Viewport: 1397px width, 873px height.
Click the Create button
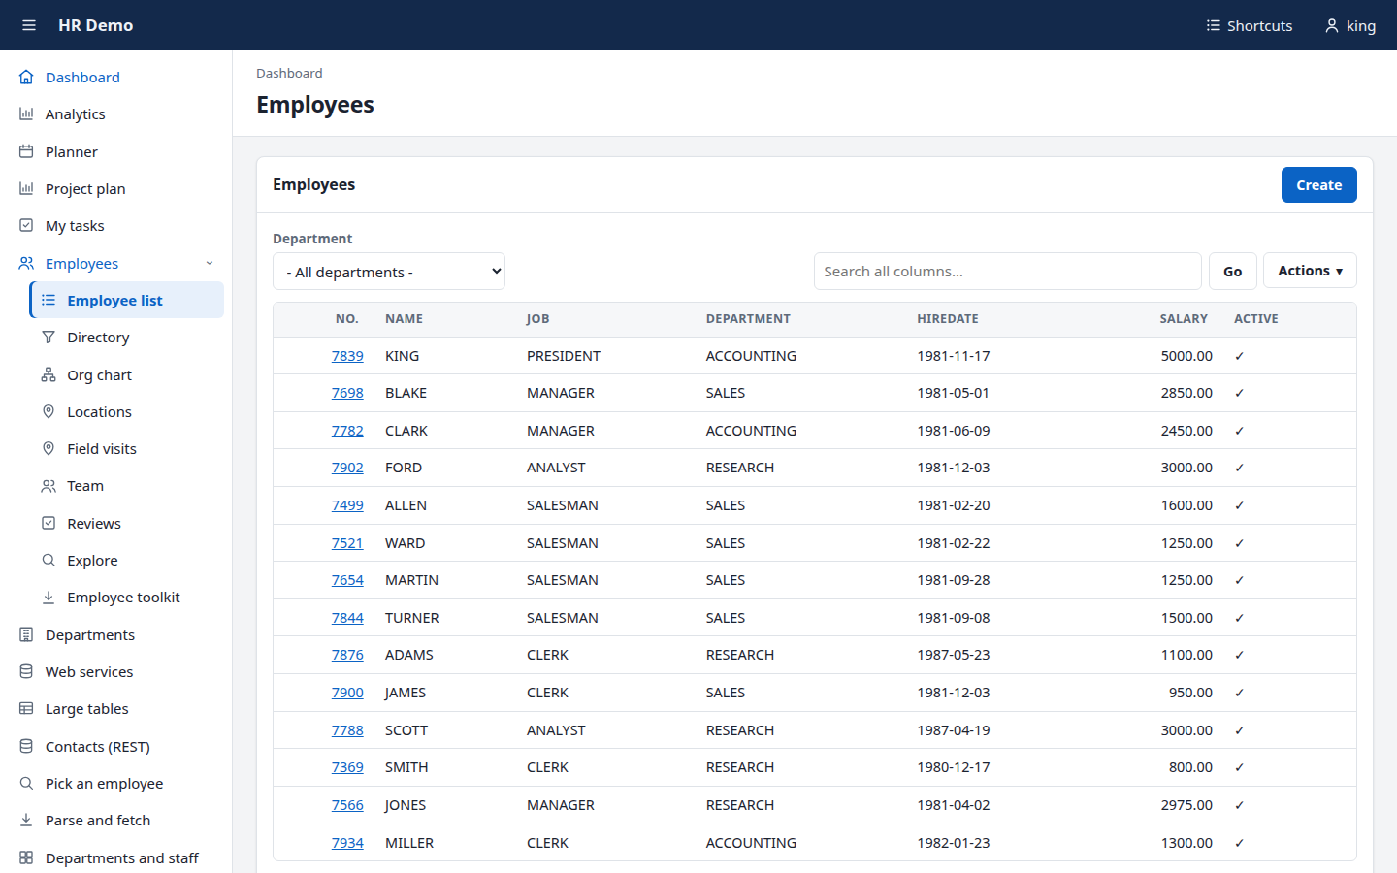tap(1319, 185)
